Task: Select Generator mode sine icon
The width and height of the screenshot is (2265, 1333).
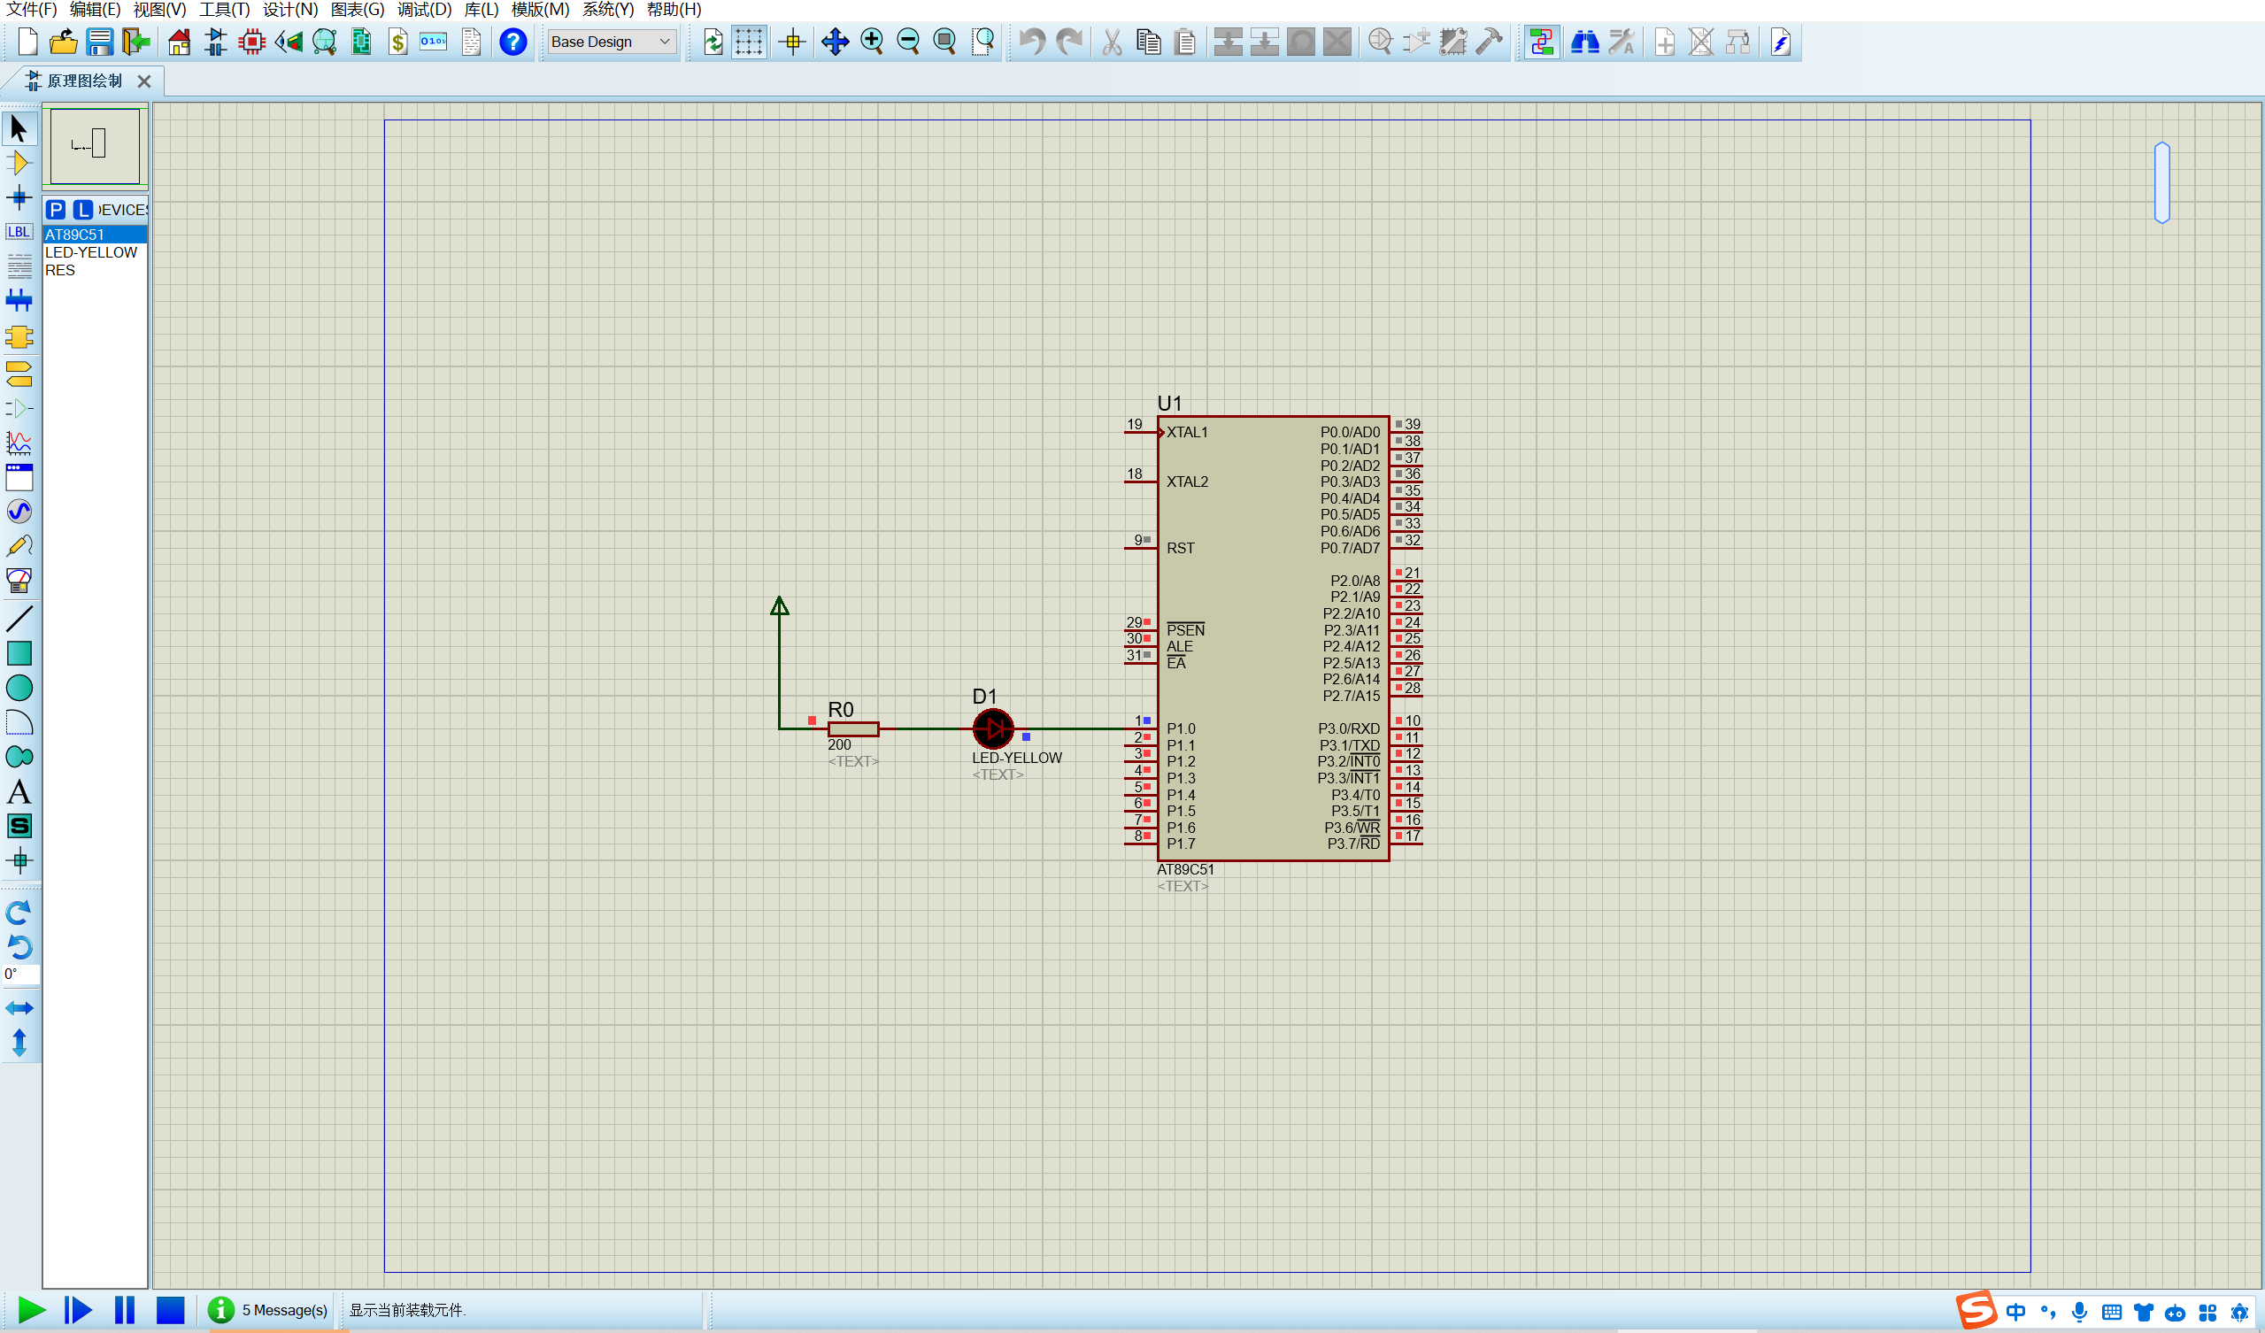Action: coord(19,512)
